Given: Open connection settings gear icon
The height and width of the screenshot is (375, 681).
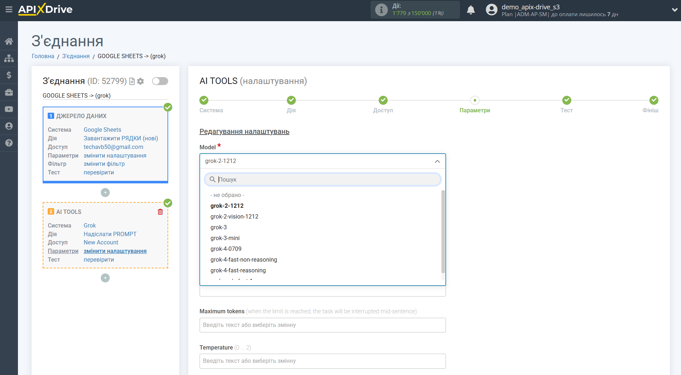Looking at the screenshot, I should [141, 81].
